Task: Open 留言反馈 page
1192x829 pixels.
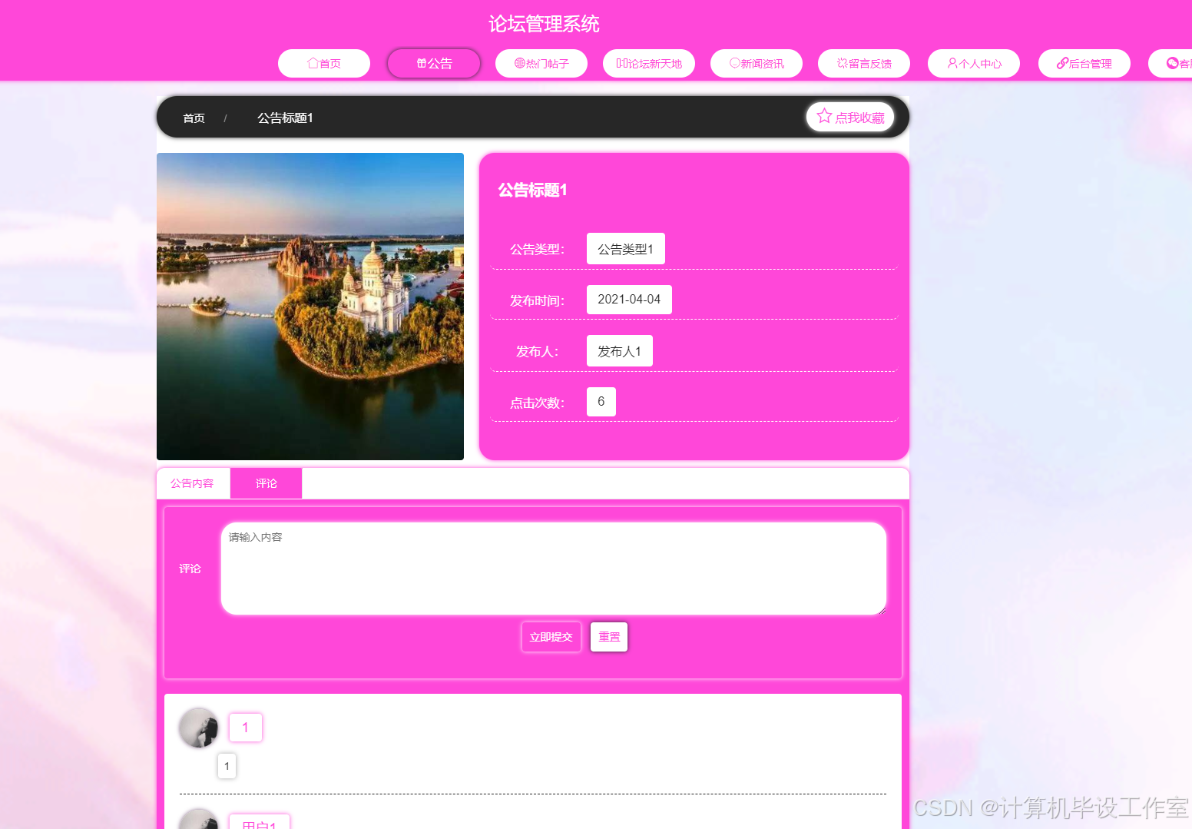Action: tap(864, 64)
